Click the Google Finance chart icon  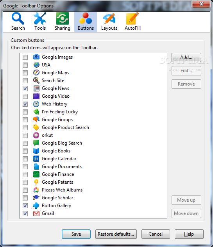pos(36,174)
